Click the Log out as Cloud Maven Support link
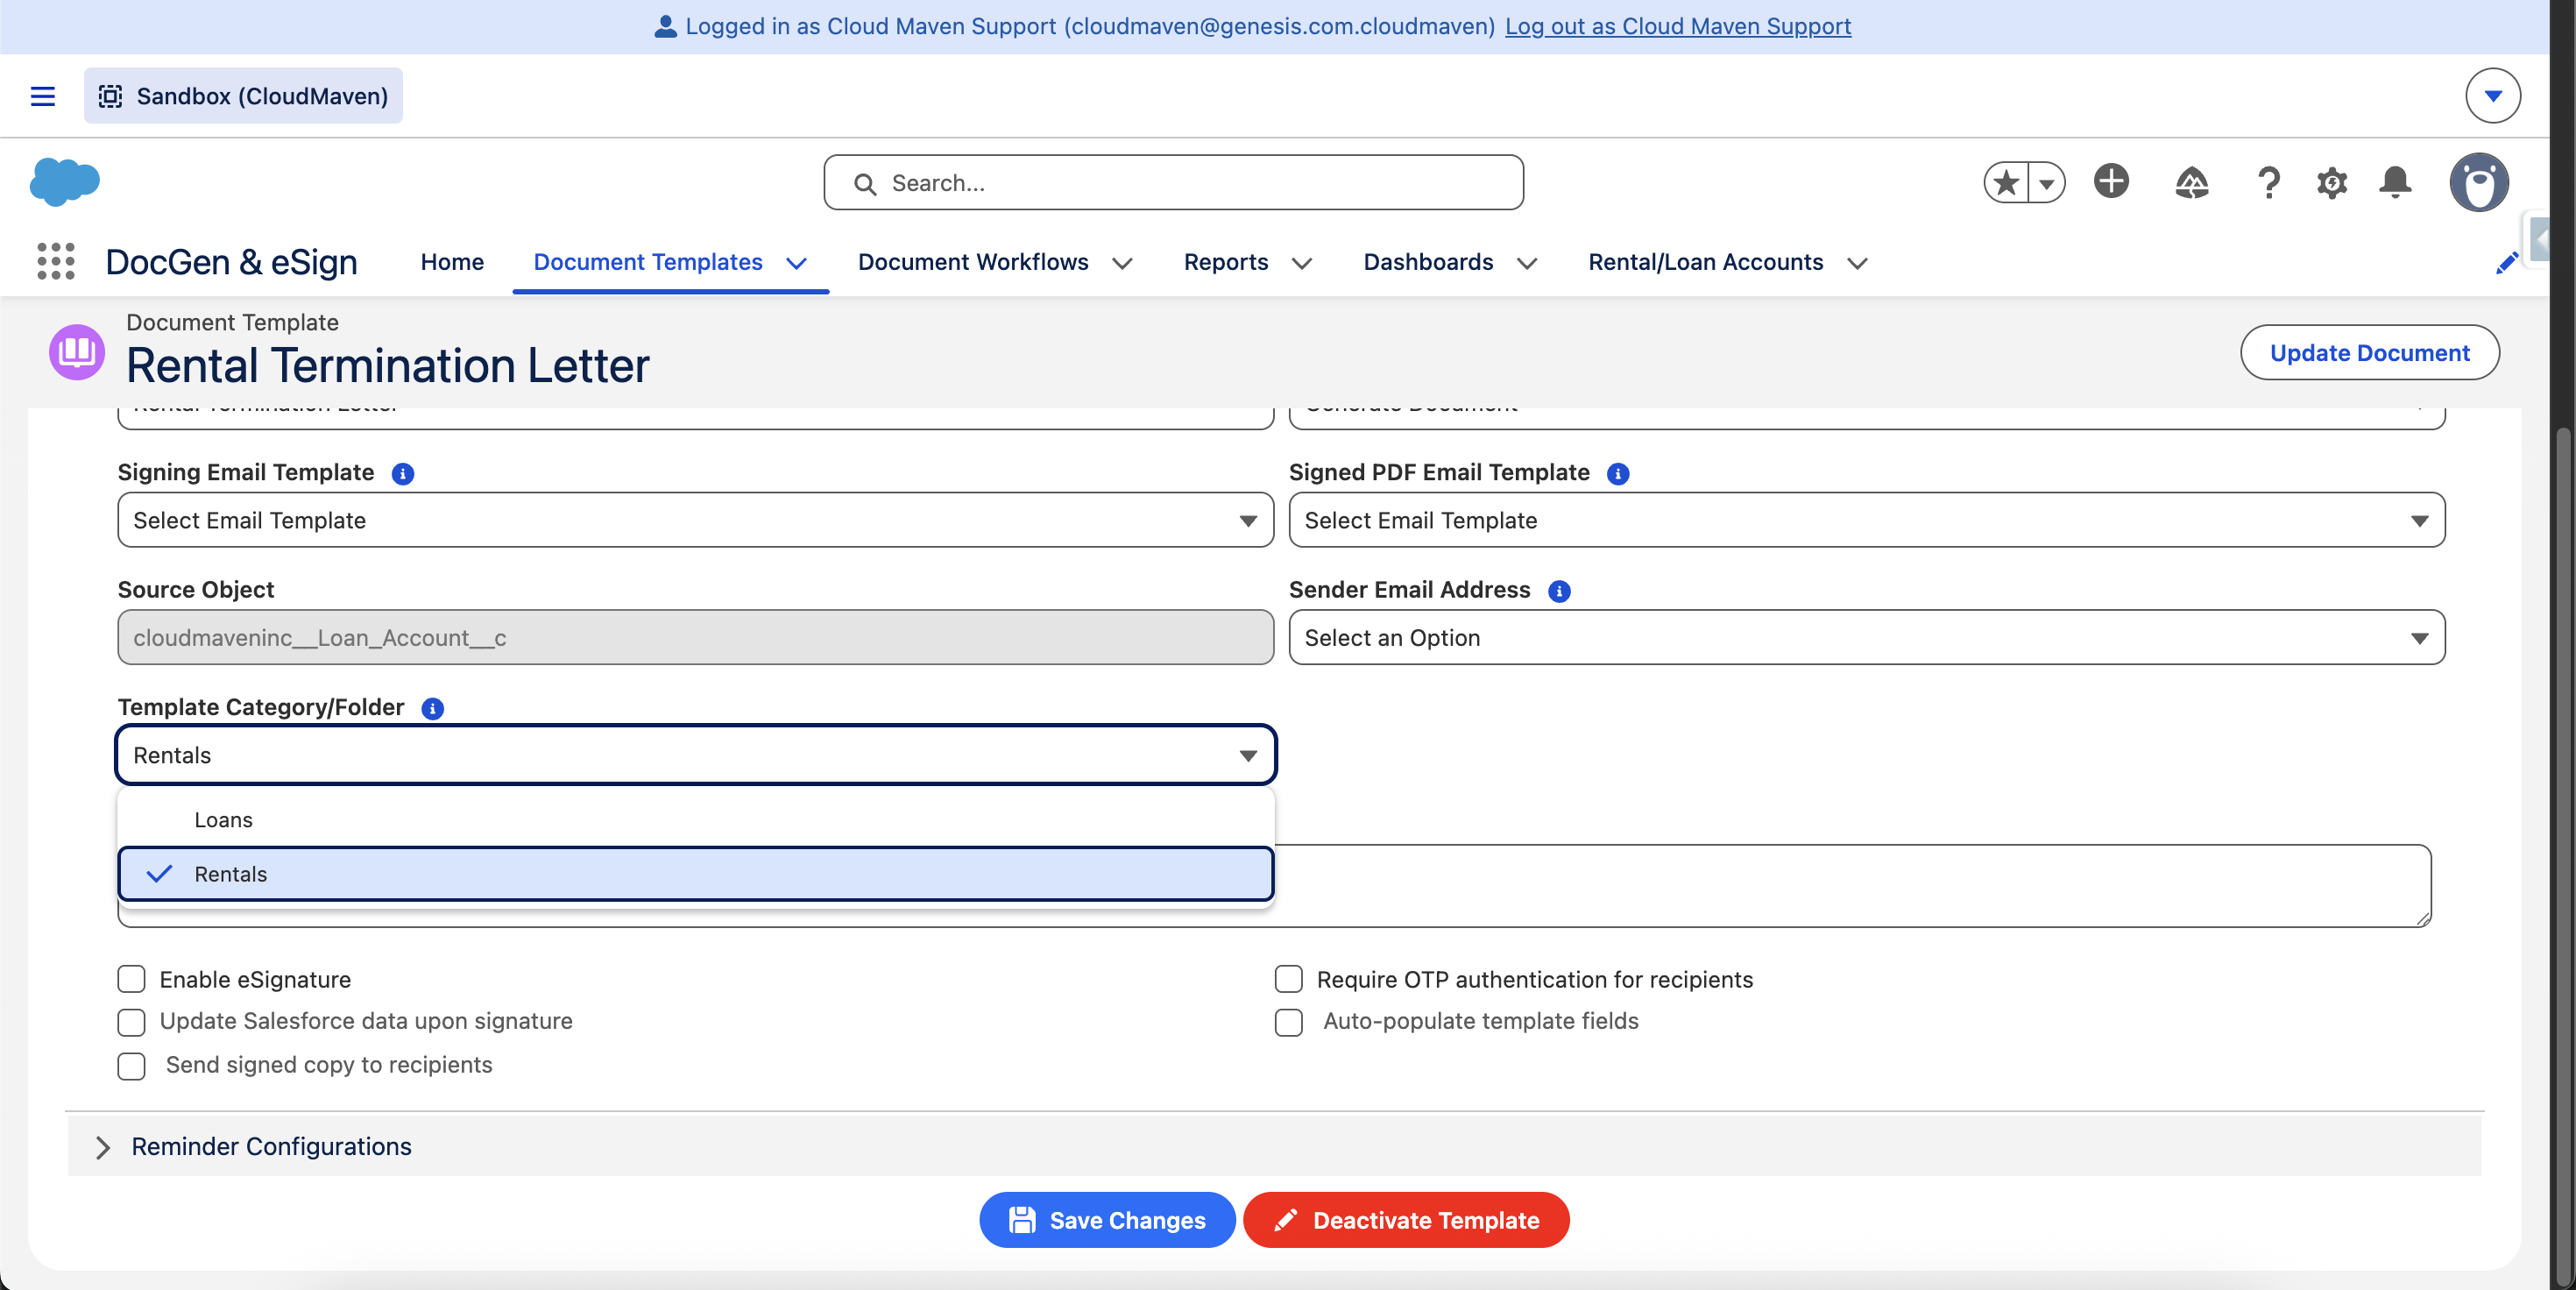The image size is (2576, 1290). [x=1678, y=26]
